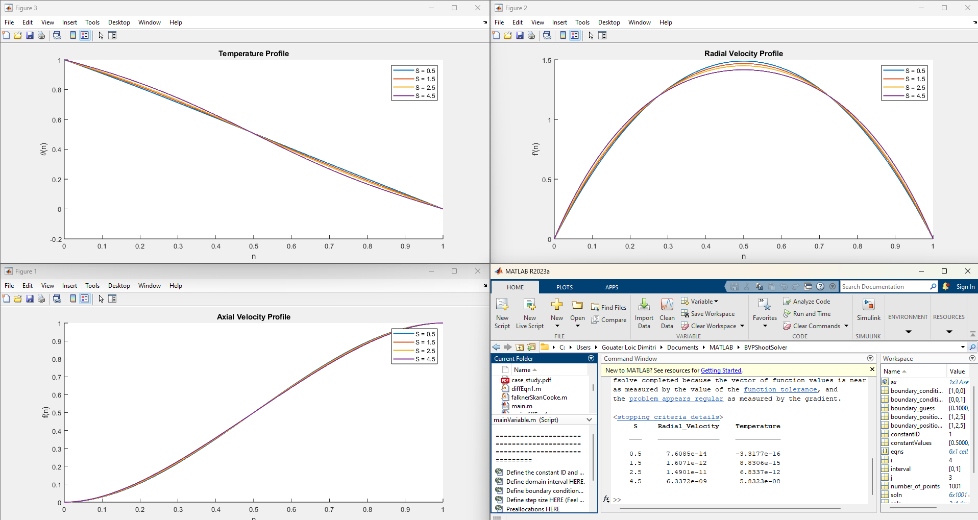The height and width of the screenshot is (520, 978).
Task: Open the View menu in Figure 1
Action: pyautogui.click(x=47, y=286)
